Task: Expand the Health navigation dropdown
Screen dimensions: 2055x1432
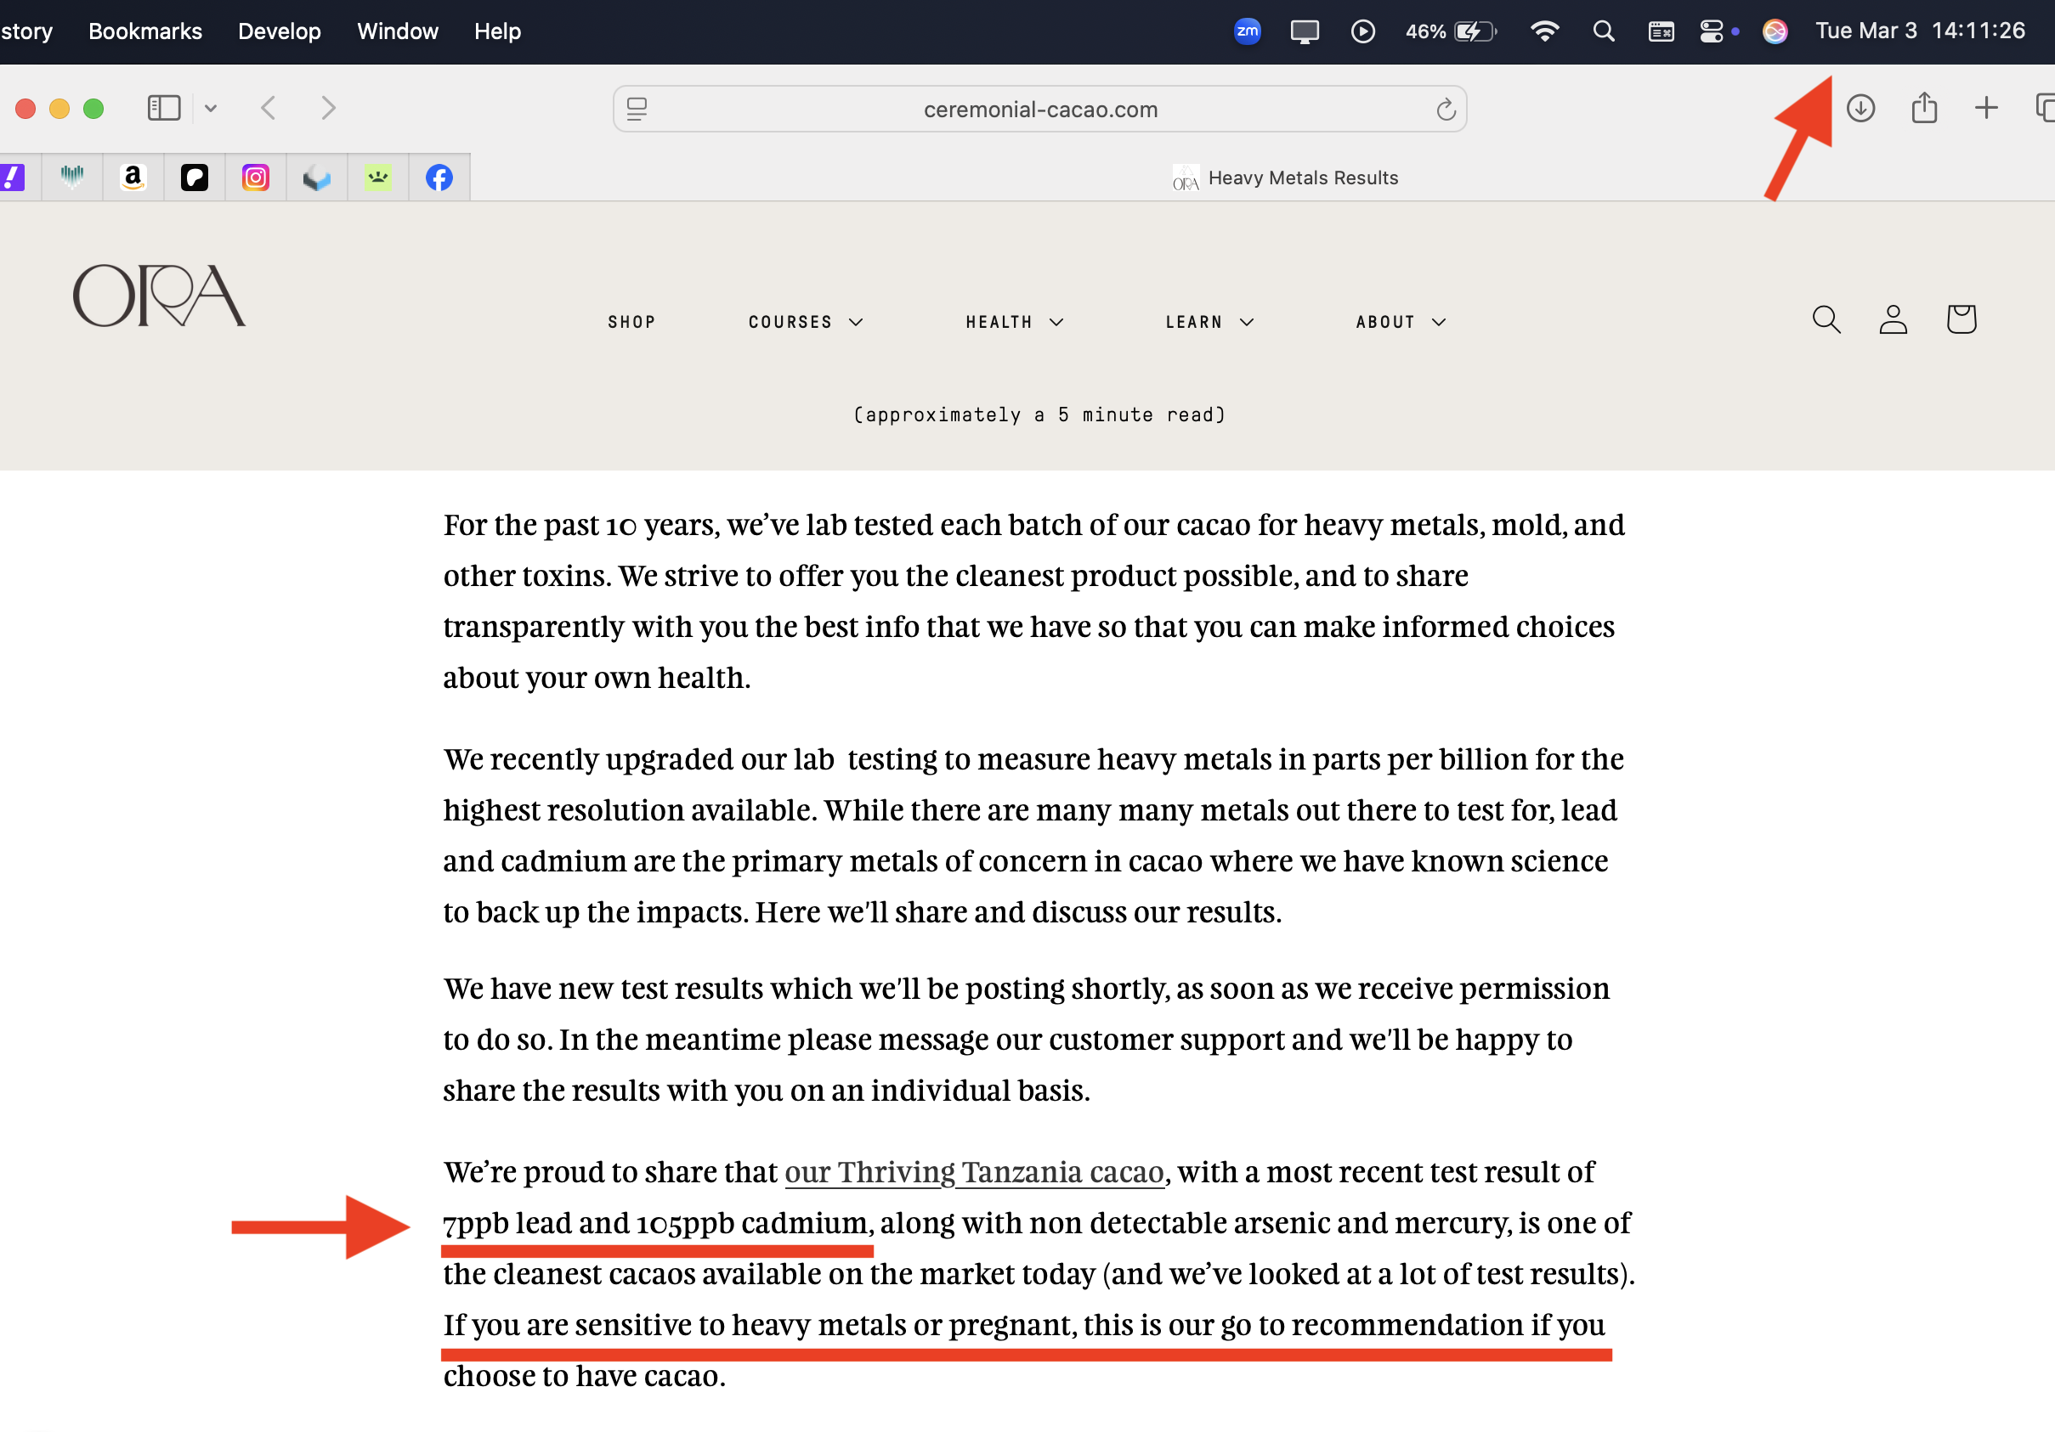Action: [1014, 322]
